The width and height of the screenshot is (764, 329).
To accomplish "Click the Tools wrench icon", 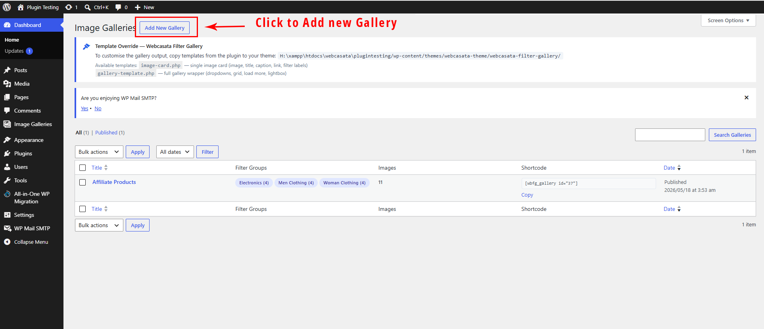I will pyautogui.click(x=7, y=180).
